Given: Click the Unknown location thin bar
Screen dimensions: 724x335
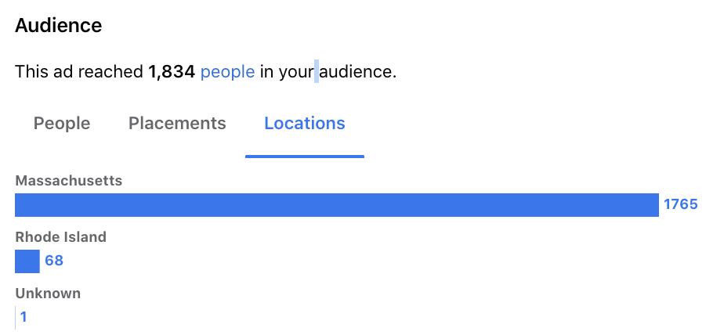Looking at the screenshot, I should pos(15,318).
